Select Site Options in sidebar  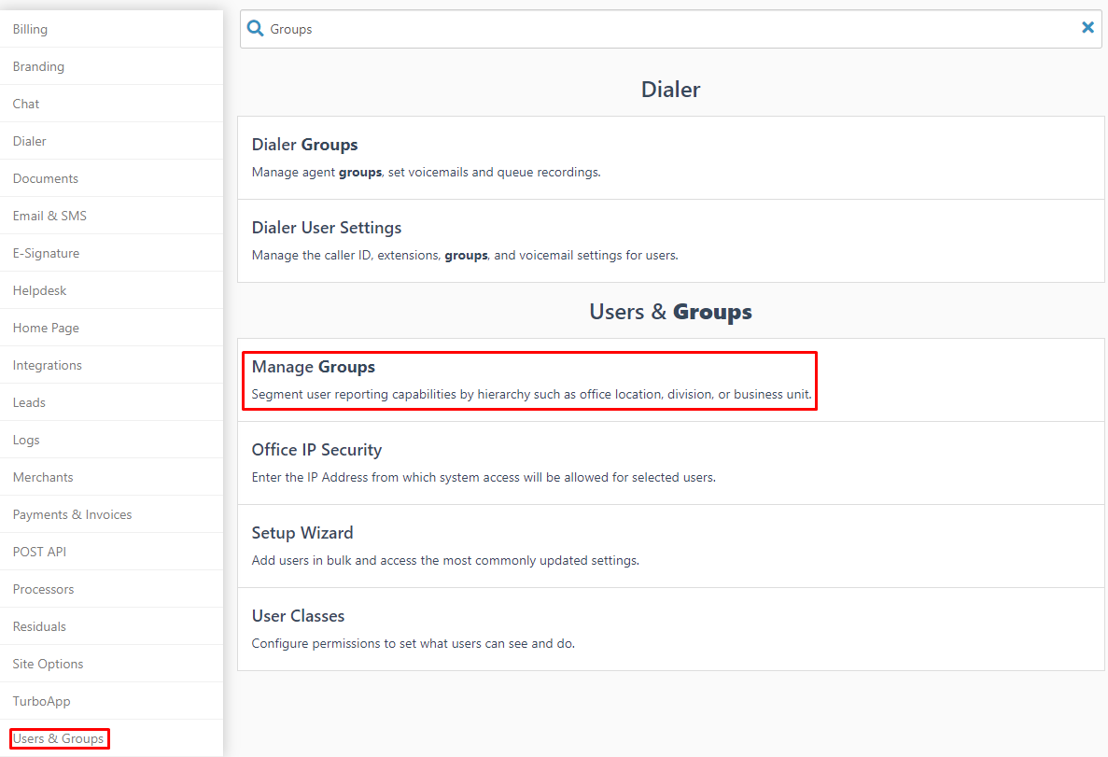pos(112,665)
